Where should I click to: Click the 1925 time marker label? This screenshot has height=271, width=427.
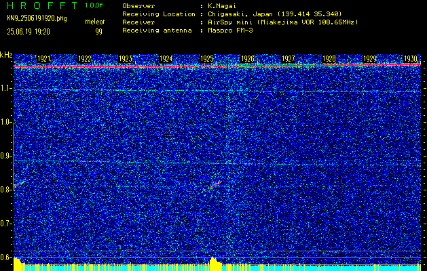[x=206, y=59]
